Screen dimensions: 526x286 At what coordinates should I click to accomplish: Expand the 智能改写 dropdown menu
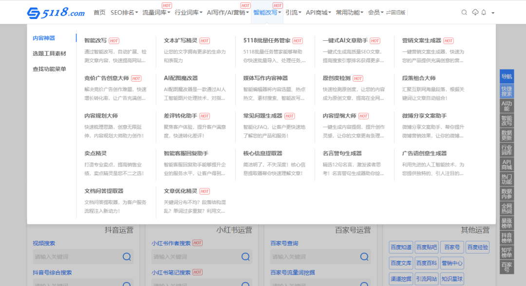click(267, 12)
